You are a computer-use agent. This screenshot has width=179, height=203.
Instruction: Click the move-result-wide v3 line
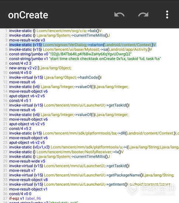coord(27,40)
